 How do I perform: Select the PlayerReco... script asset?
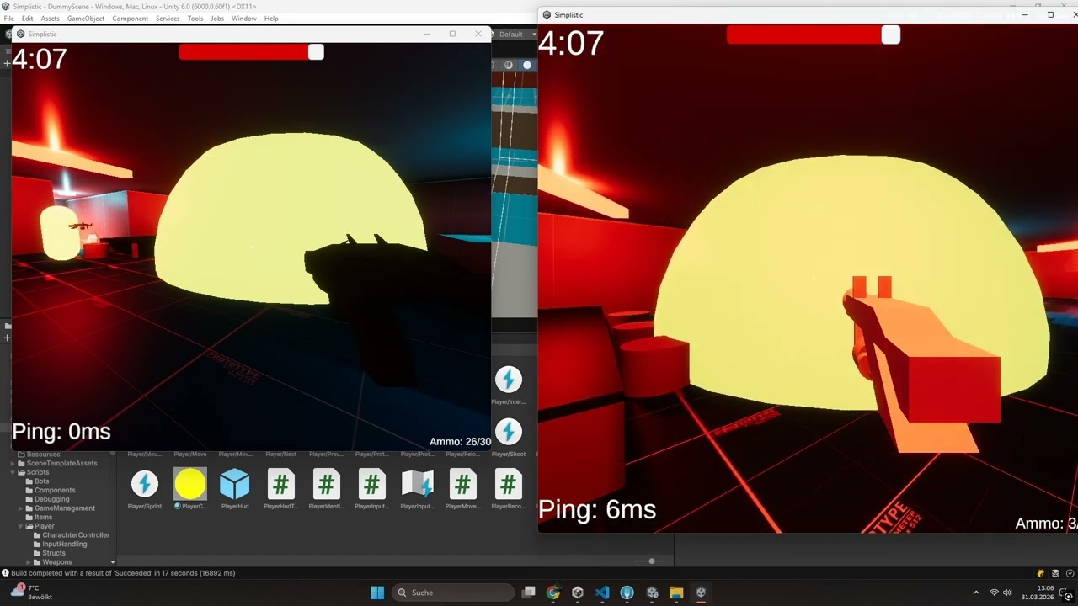click(x=508, y=489)
